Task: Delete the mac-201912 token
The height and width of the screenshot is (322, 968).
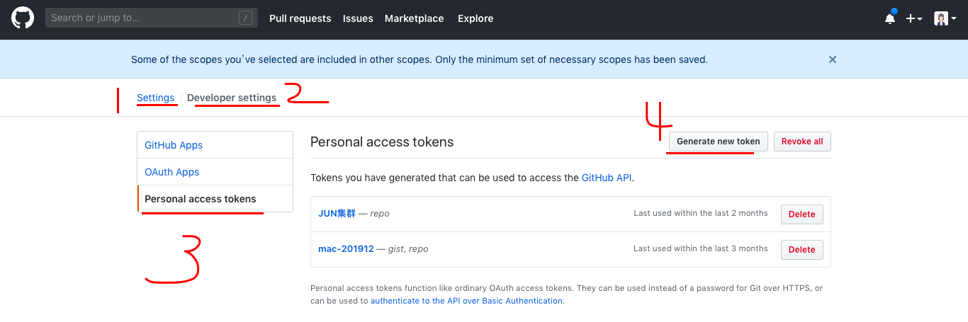Action: 801,249
